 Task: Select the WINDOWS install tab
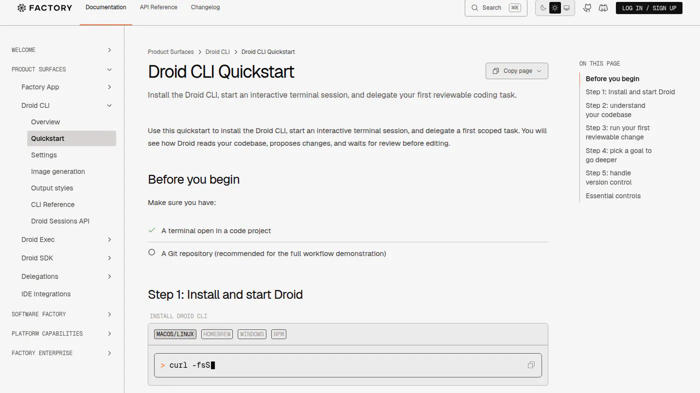(252, 334)
